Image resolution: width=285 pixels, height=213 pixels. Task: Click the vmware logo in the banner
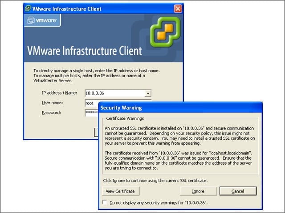coord(42,20)
